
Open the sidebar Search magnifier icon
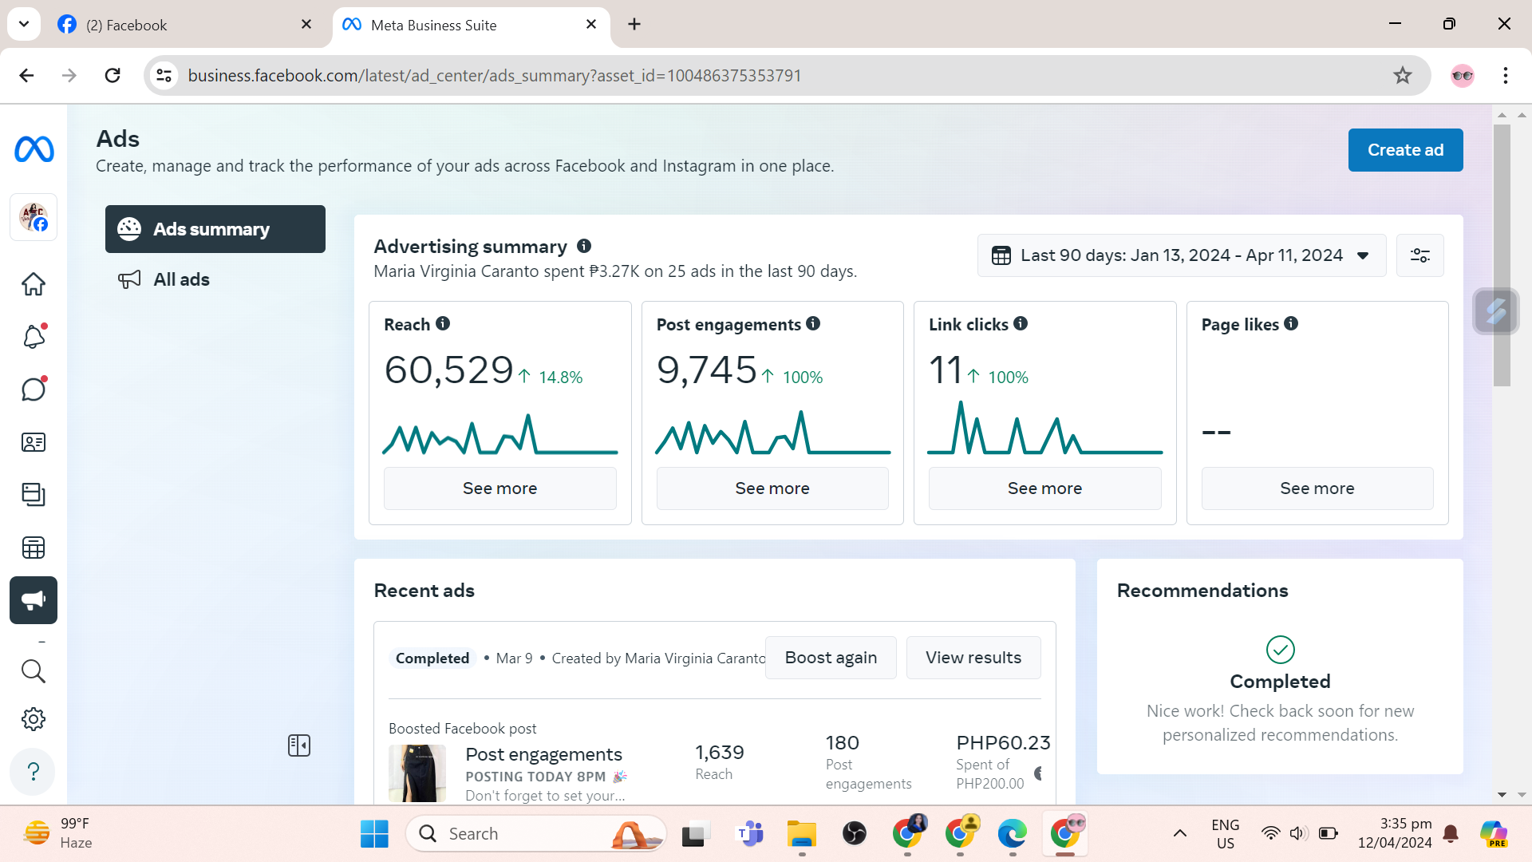point(34,671)
